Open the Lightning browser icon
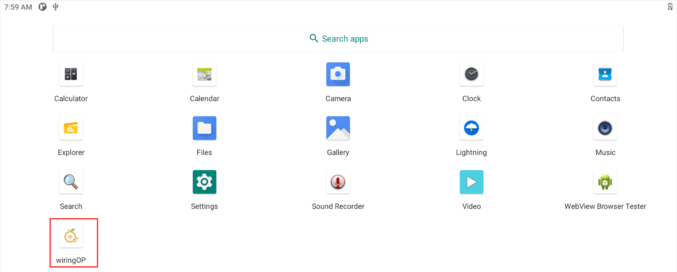 coord(471,128)
